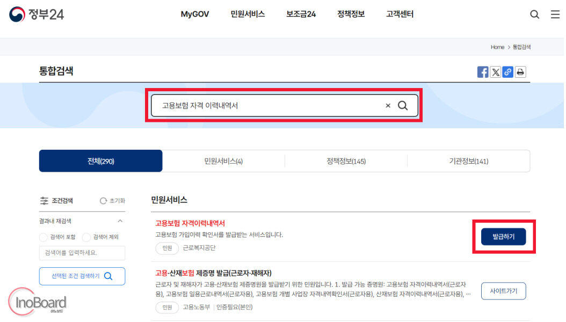Image resolution: width=566 pixels, height=322 pixels.
Task: Switch to 정책정보(145) tab
Action: (x=346, y=161)
